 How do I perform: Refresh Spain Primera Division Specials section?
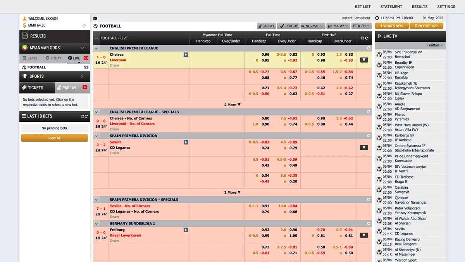tap(369, 200)
